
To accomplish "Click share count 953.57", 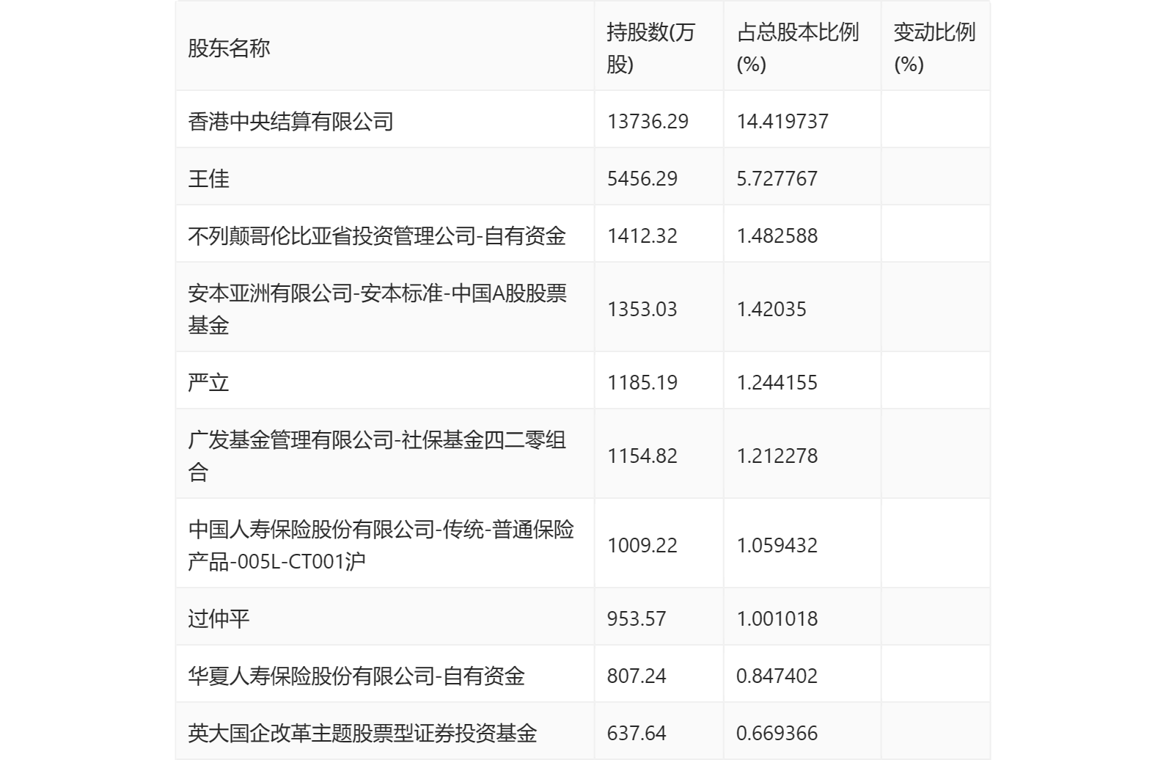I will (637, 618).
